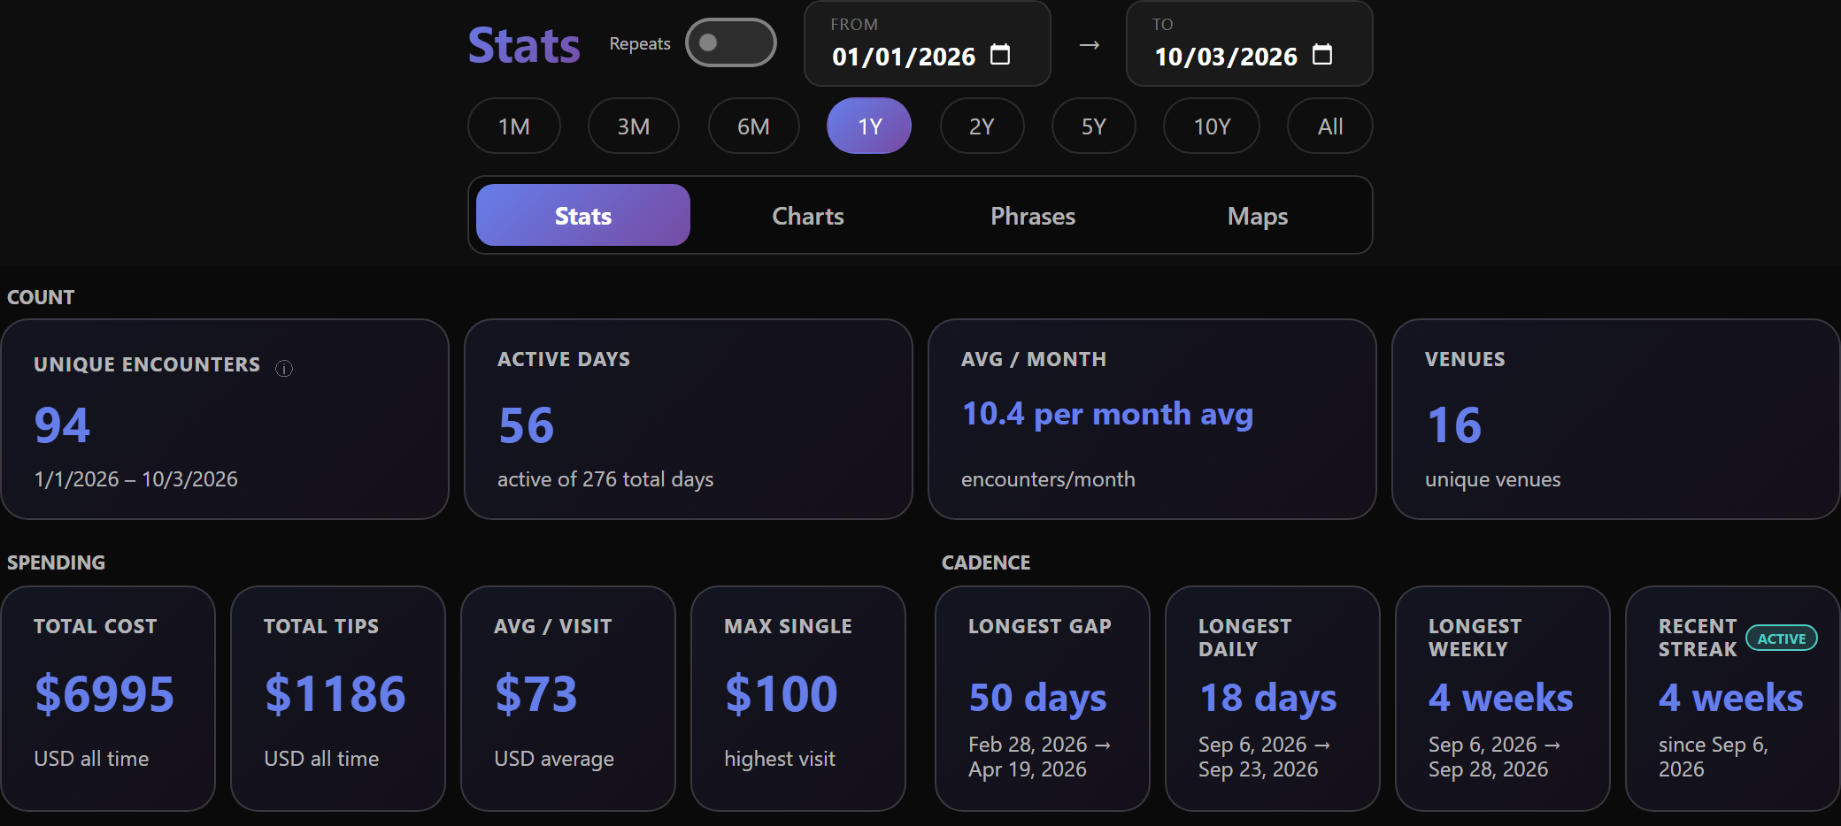The image size is (1841, 826).
Task: Click the Recent Streak '4 weeks' value
Action: [x=1731, y=698]
